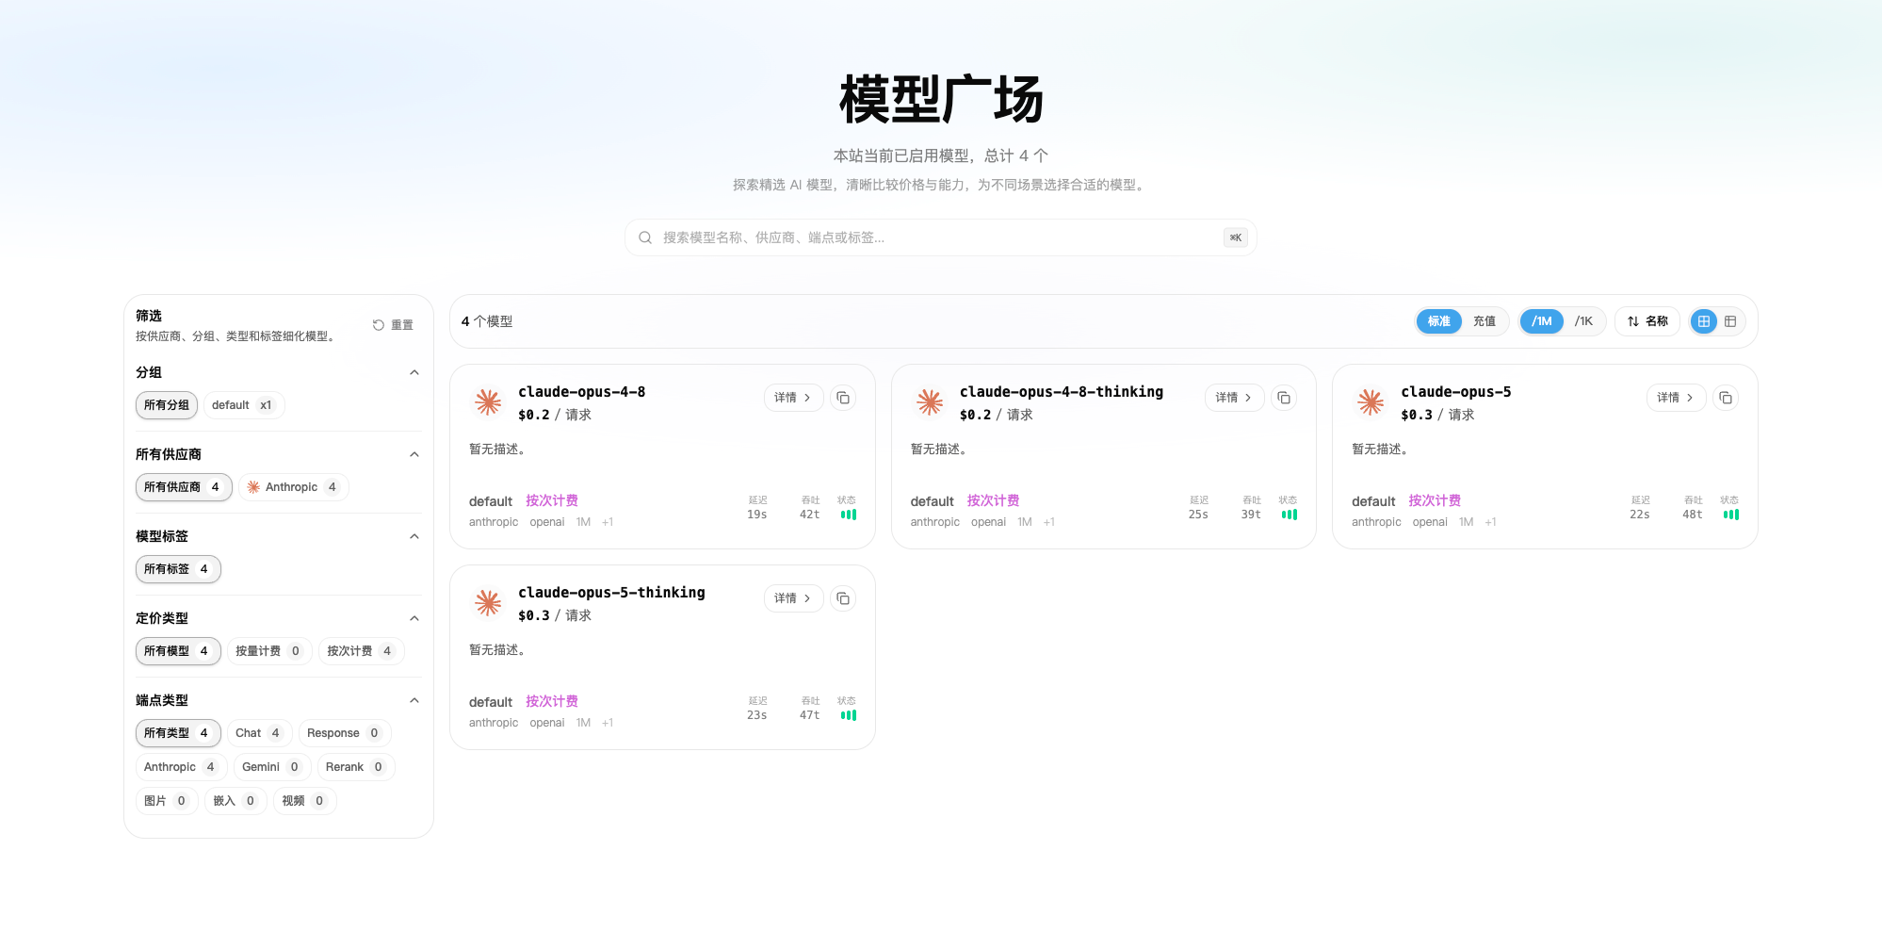The image size is (1882, 932).
Task: Filter by Anthropic endpoint type
Action: [181, 767]
